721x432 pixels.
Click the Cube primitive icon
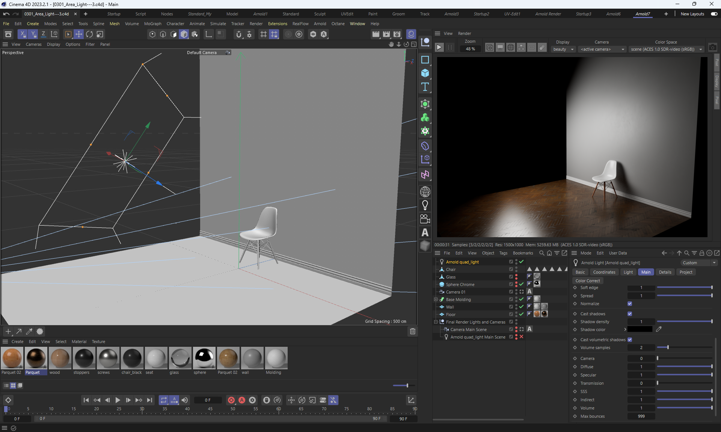click(x=425, y=73)
